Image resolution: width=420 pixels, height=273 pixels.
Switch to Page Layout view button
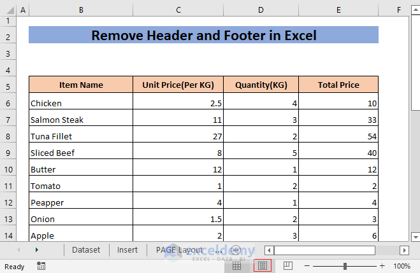(x=263, y=266)
